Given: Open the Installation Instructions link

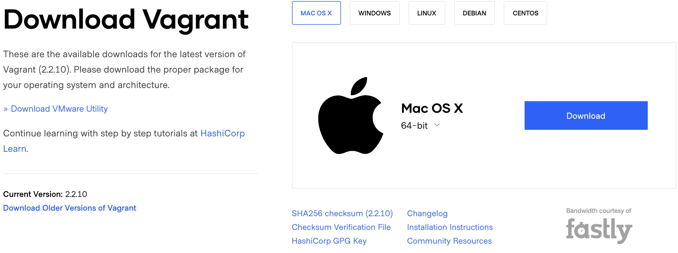Looking at the screenshot, I should coord(450,227).
